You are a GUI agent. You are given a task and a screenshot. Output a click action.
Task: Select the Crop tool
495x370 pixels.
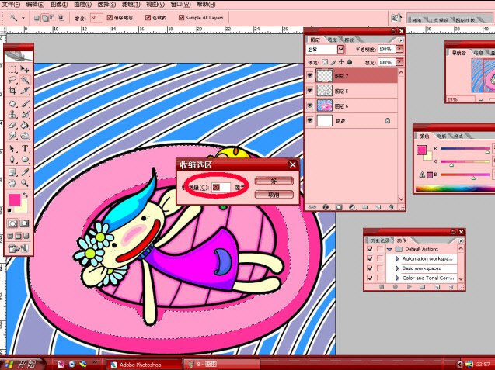point(12,91)
